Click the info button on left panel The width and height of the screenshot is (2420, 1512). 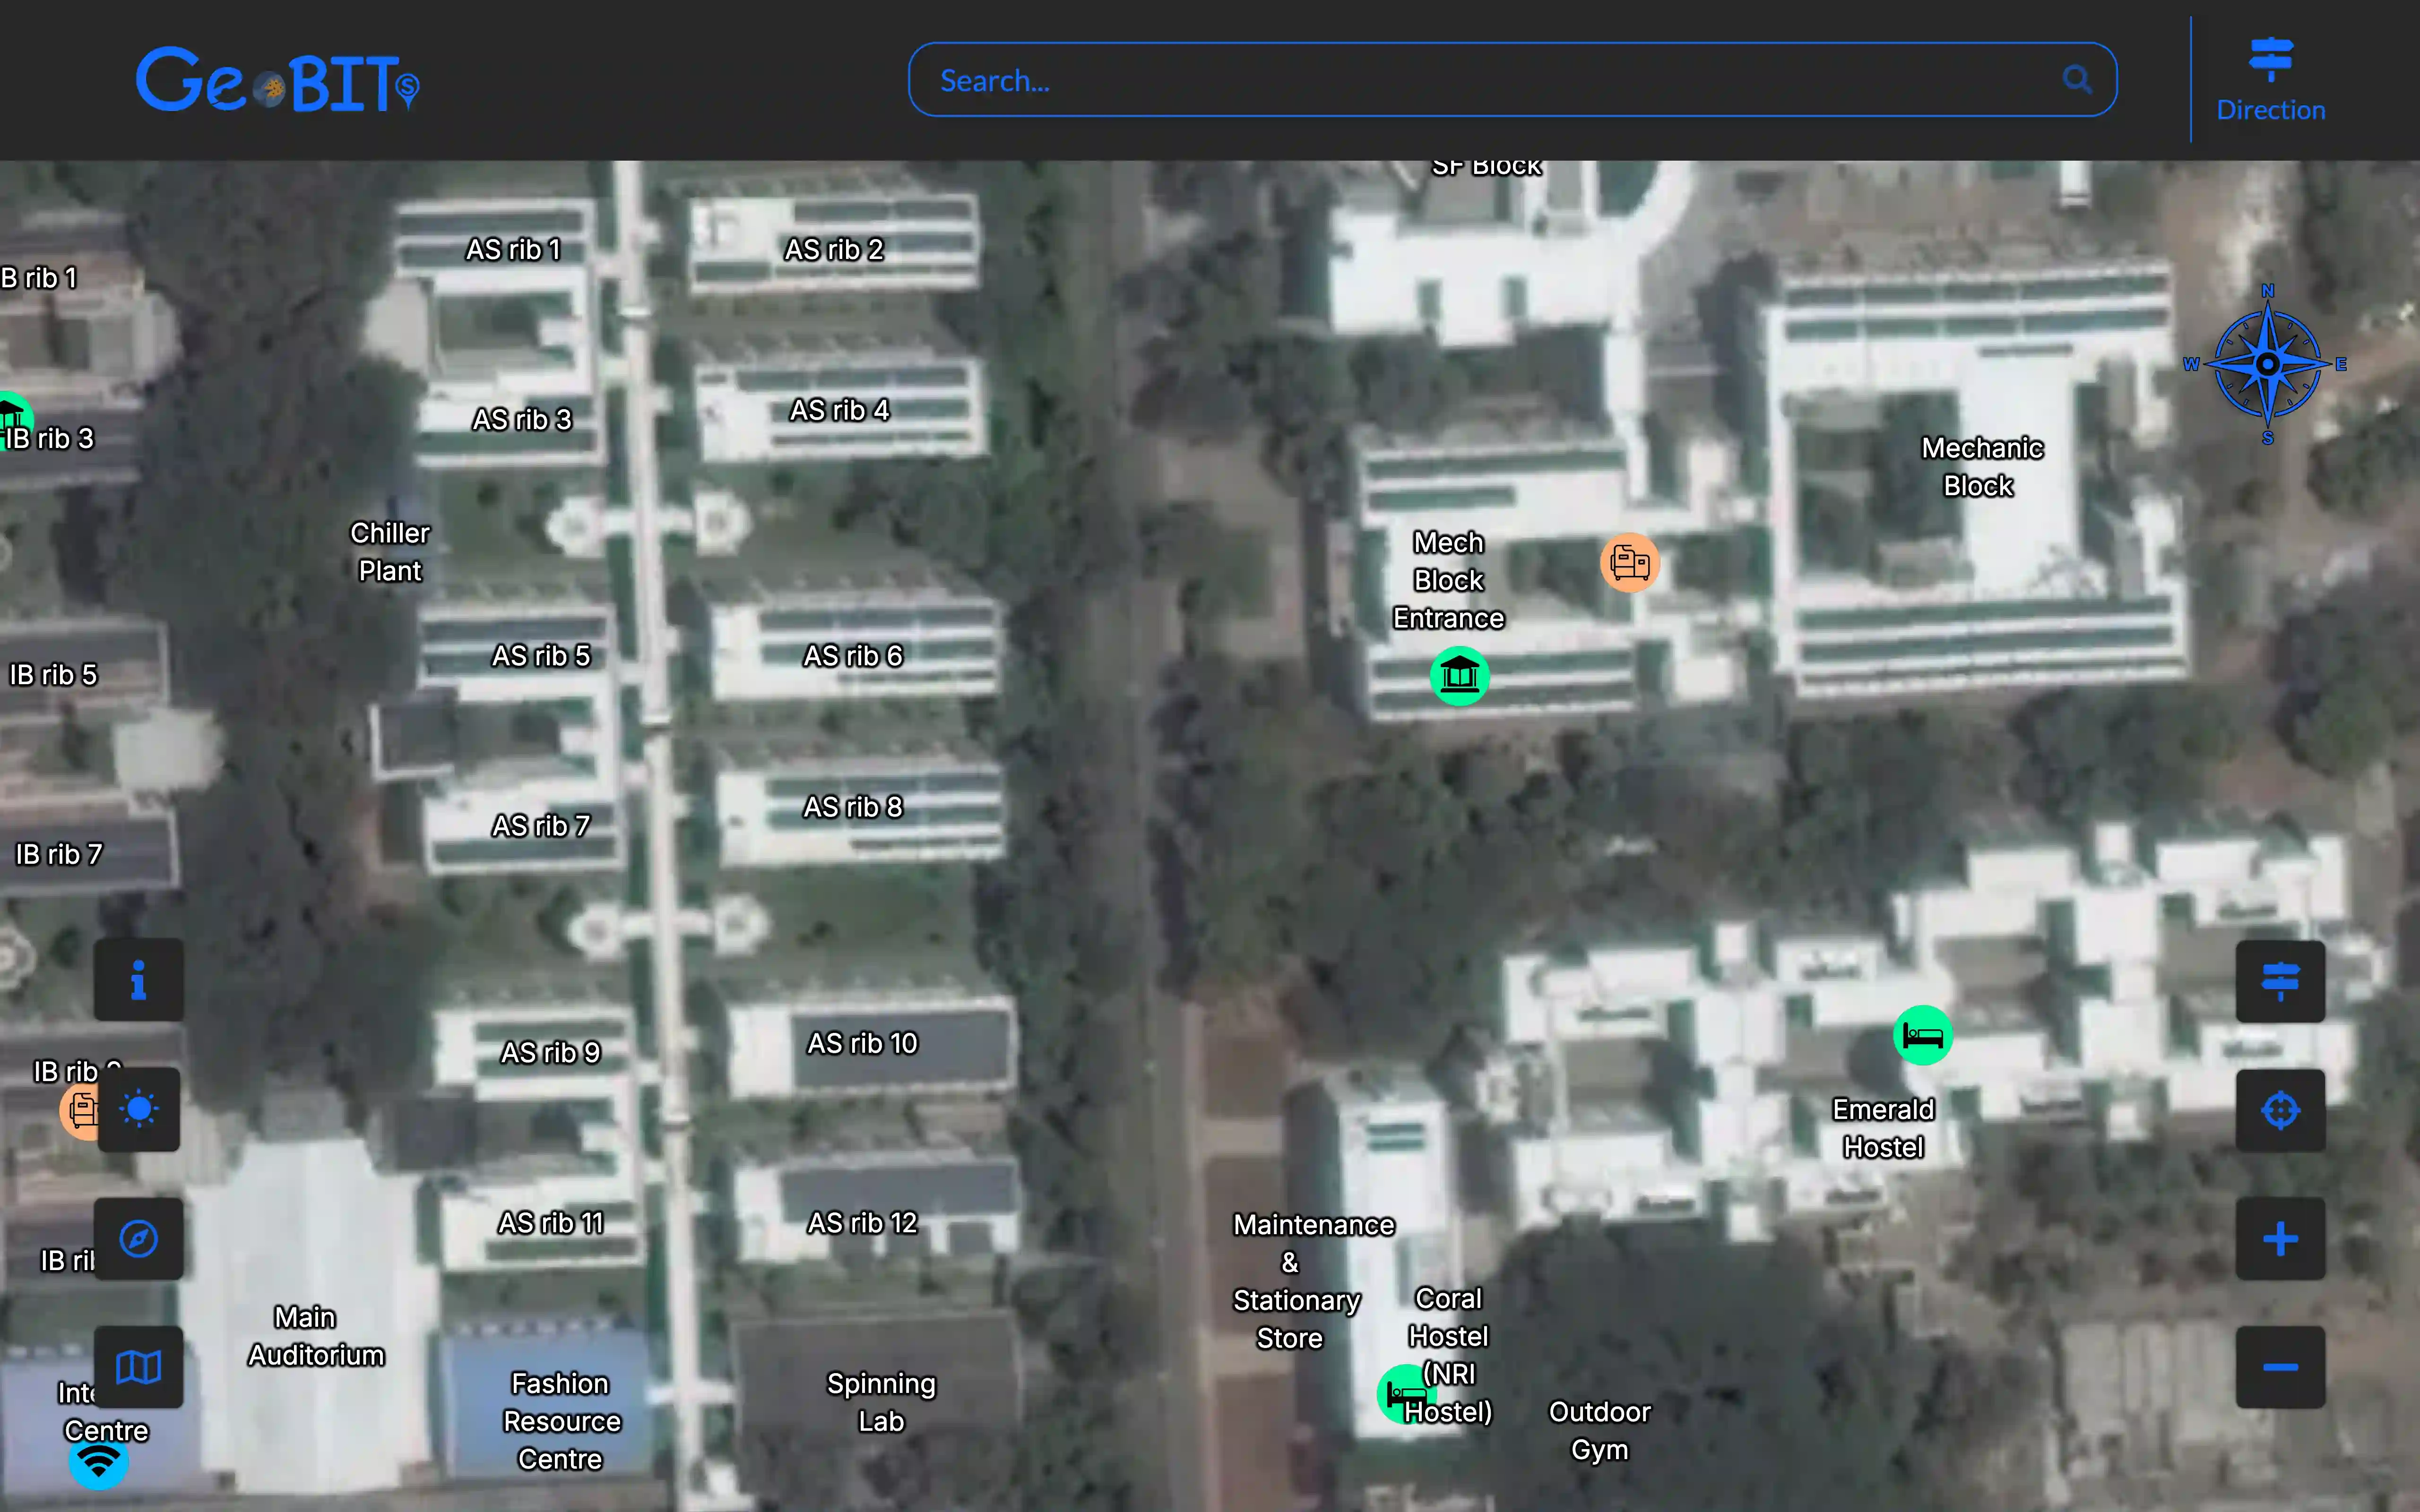[138, 980]
